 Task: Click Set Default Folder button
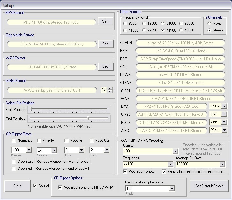pyautogui.click(x=209, y=186)
